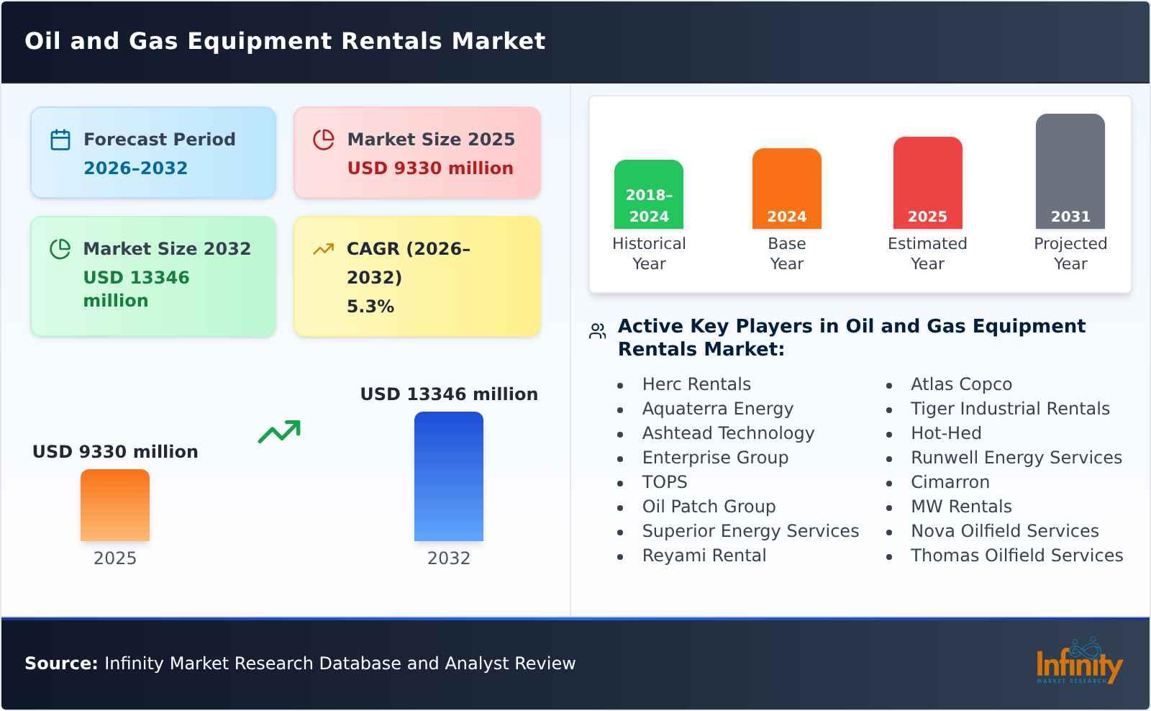This screenshot has width=1151, height=711.
Task: Expand the Forecast Period 2026–2032 card
Action: tap(153, 152)
